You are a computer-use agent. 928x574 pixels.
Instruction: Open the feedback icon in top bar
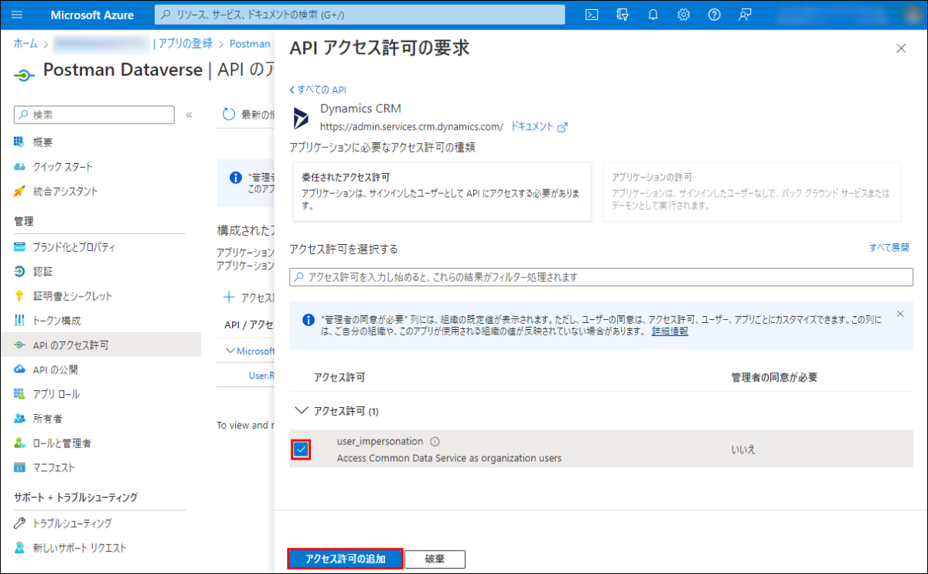[x=745, y=15]
